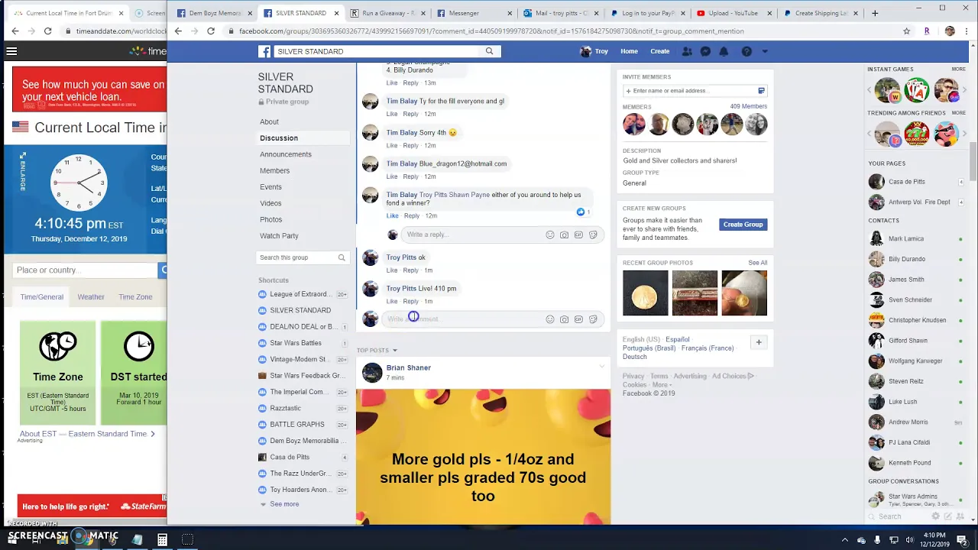This screenshot has width=978, height=550.
Task: Open chat with Billy Durando in contacts
Action: coord(906,259)
